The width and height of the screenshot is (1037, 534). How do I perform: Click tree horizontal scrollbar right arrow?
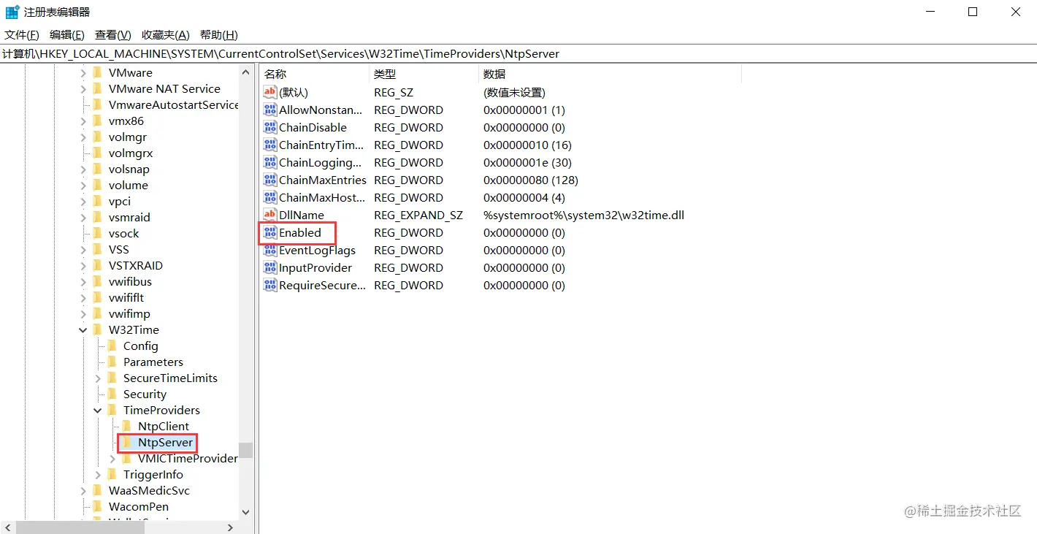(230, 527)
